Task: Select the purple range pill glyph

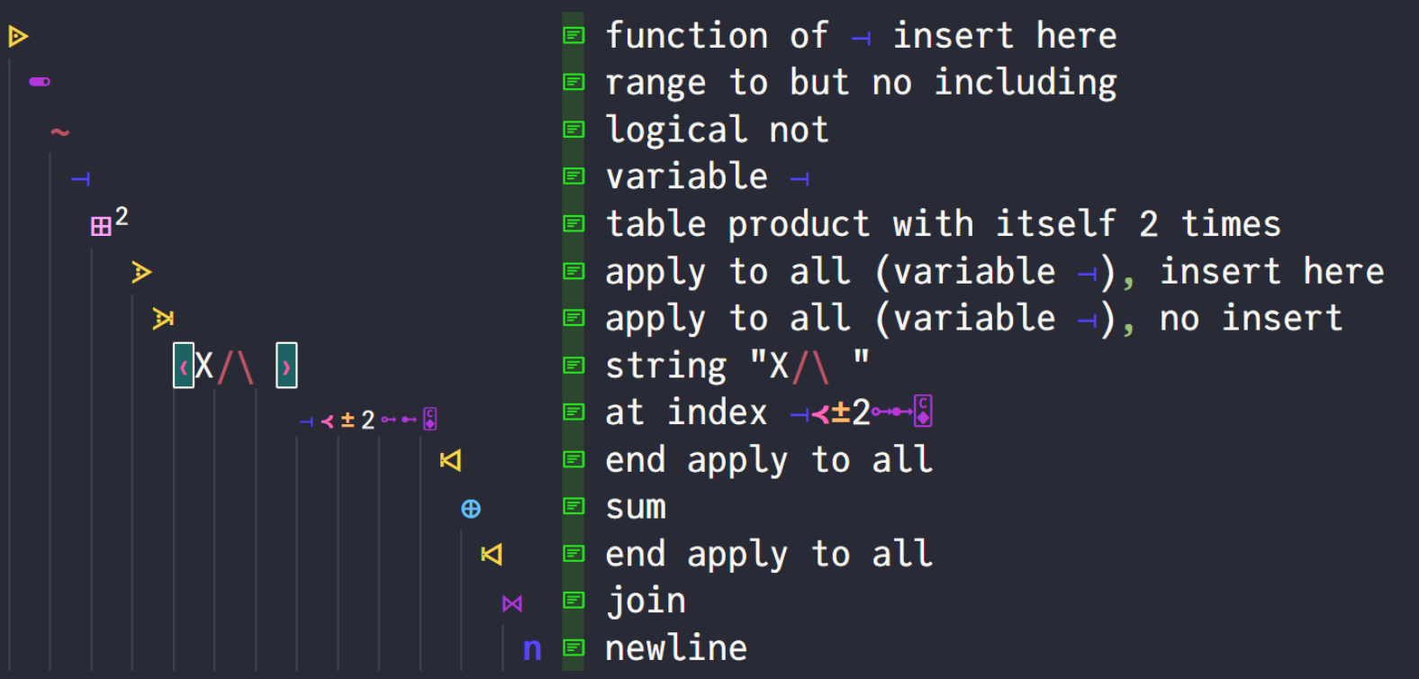Action: (40, 82)
